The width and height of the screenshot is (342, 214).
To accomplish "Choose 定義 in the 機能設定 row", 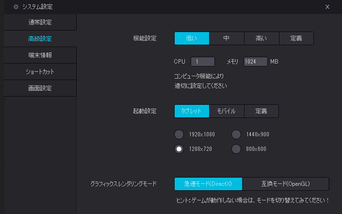I will (296, 38).
